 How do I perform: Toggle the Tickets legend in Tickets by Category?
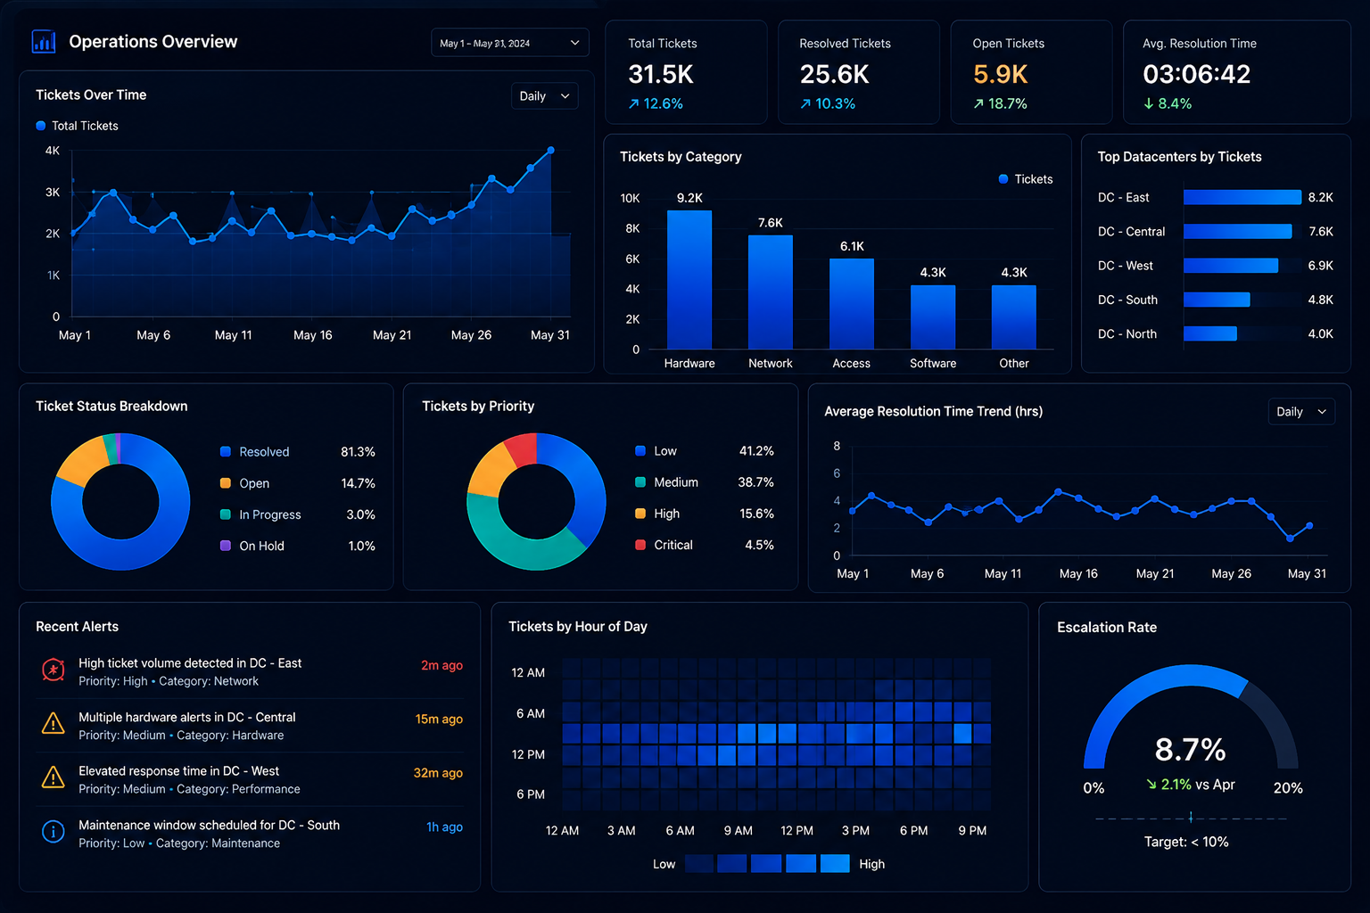pyautogui.click(x=1026, y=179)
